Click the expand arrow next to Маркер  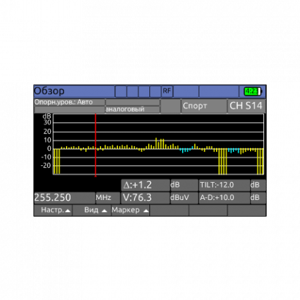[146, 211]
